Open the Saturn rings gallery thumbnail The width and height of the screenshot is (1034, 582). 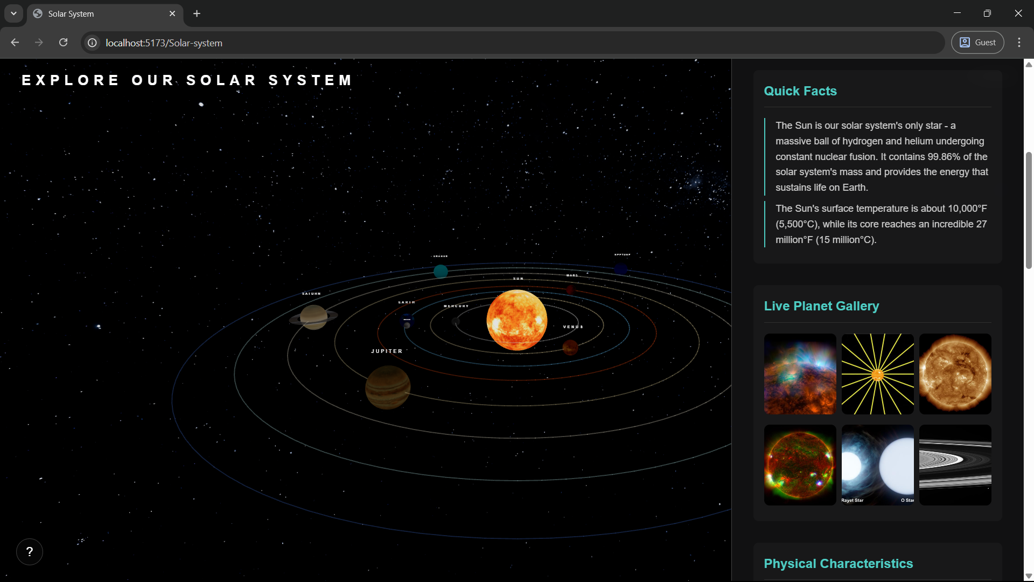tap(955, 465)
